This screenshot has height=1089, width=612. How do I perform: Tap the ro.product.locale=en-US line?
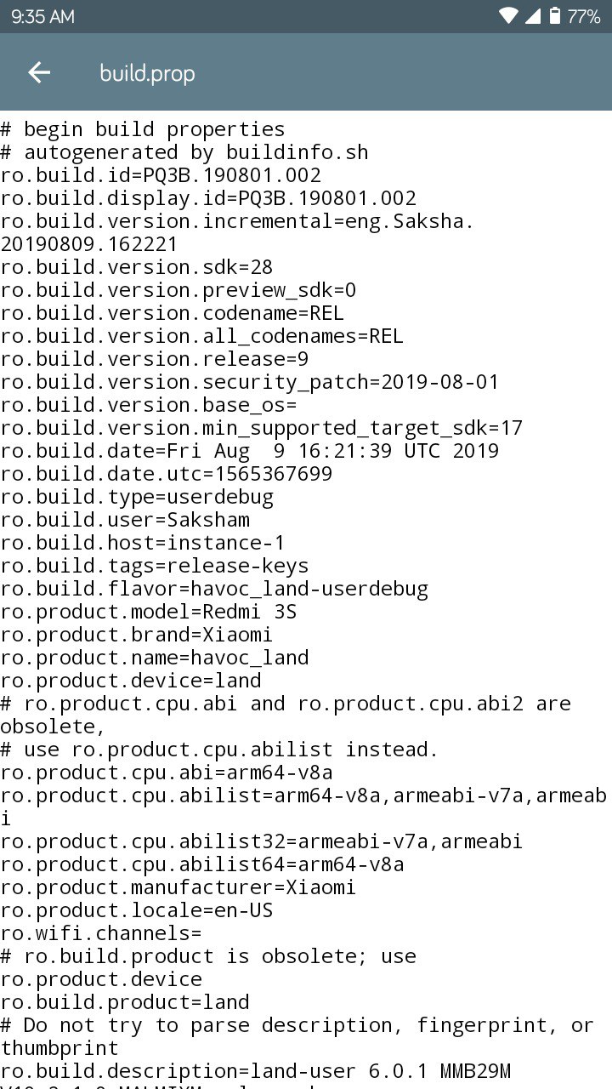[x=137, y=910]
